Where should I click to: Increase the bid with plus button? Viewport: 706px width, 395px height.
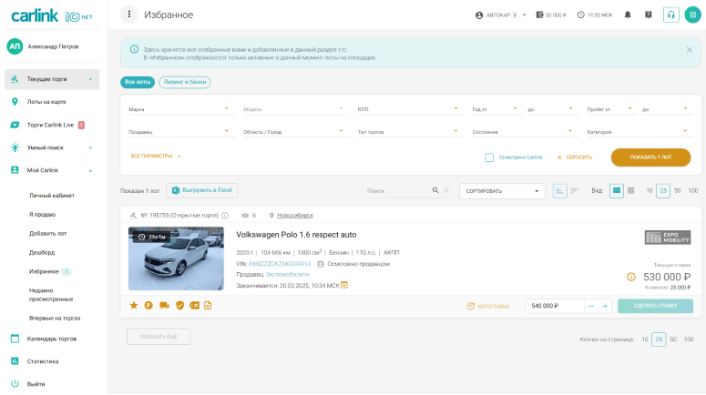click(x=605, y=306)
